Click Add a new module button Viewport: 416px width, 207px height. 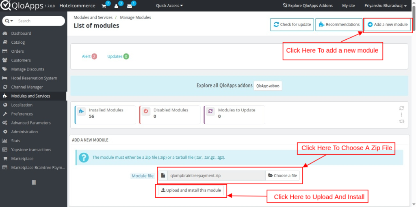(388, 24)
